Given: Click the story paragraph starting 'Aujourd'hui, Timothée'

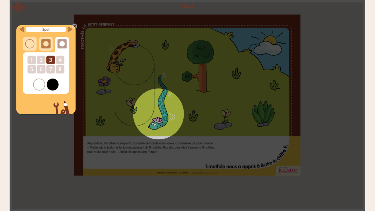Looking at the screenshot, I should pos(152,147).
